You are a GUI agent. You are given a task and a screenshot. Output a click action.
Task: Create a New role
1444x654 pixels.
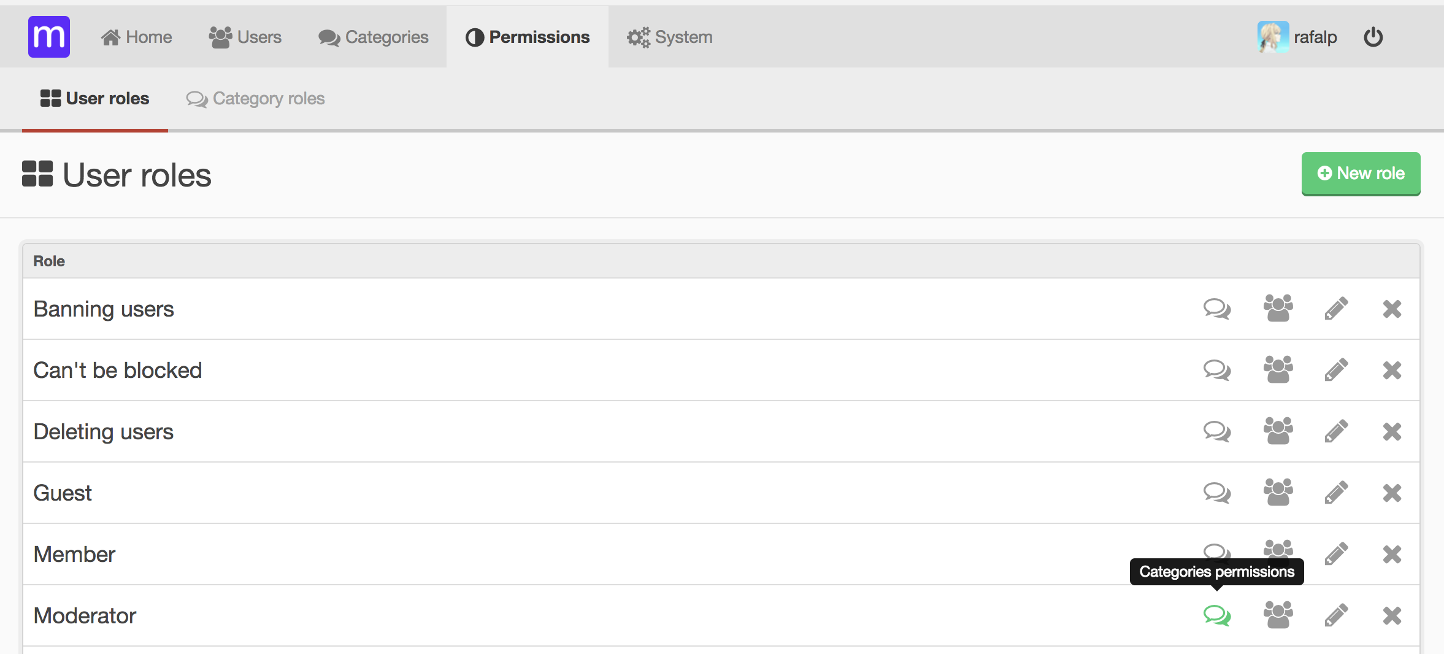(x=1361, y=174)
